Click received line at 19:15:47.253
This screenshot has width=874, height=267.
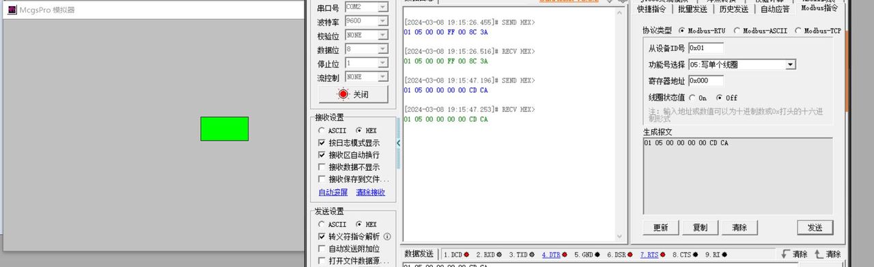coord(445,120)
